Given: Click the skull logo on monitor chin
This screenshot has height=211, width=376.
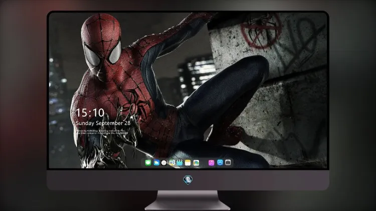Looking at the screenshot, I should click(188, 180).
